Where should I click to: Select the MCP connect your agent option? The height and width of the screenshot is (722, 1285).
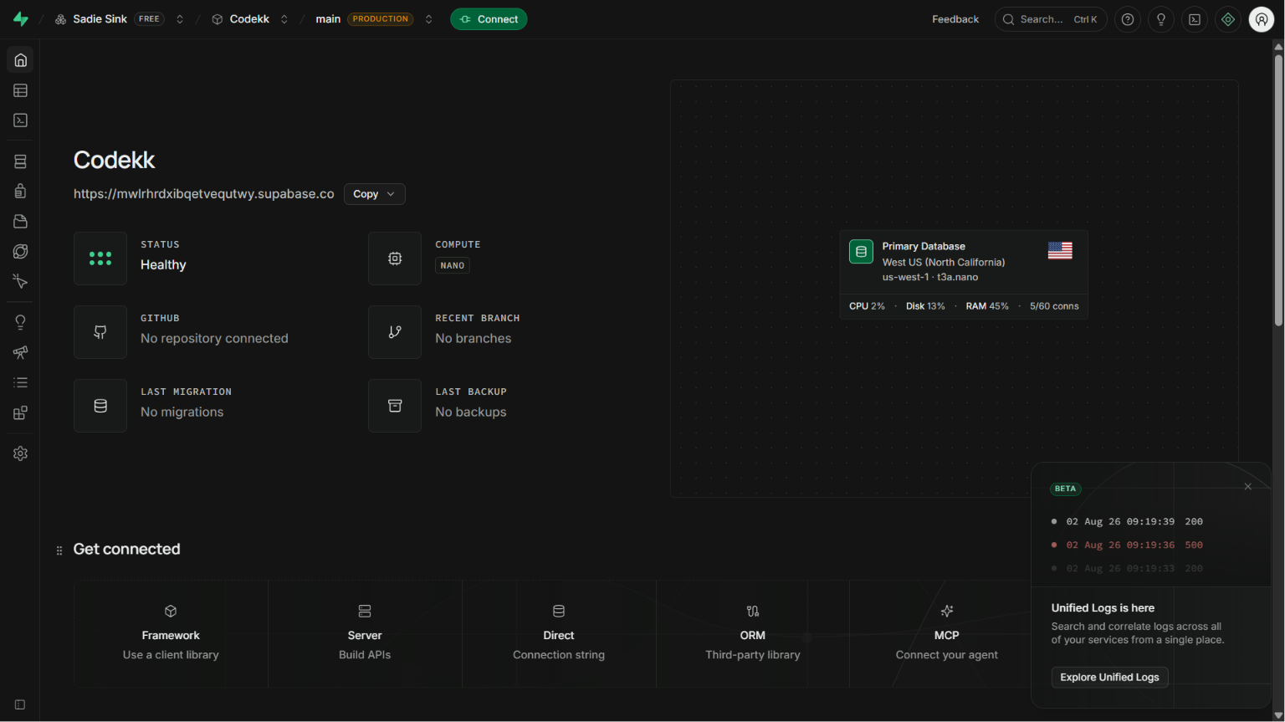[946, 633]
